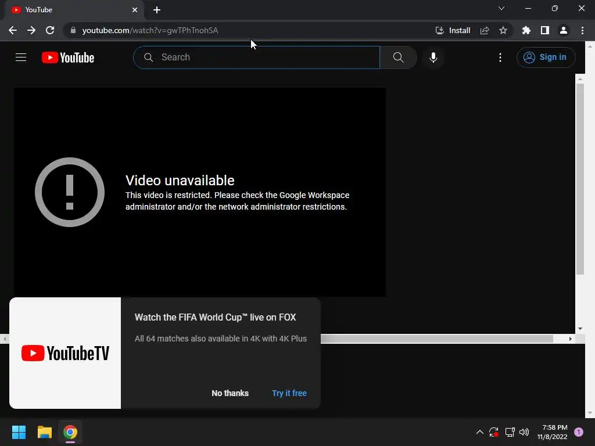Click the YouTube search magnifier button
The width and height of the screenshot is (595, 446).
398,57
